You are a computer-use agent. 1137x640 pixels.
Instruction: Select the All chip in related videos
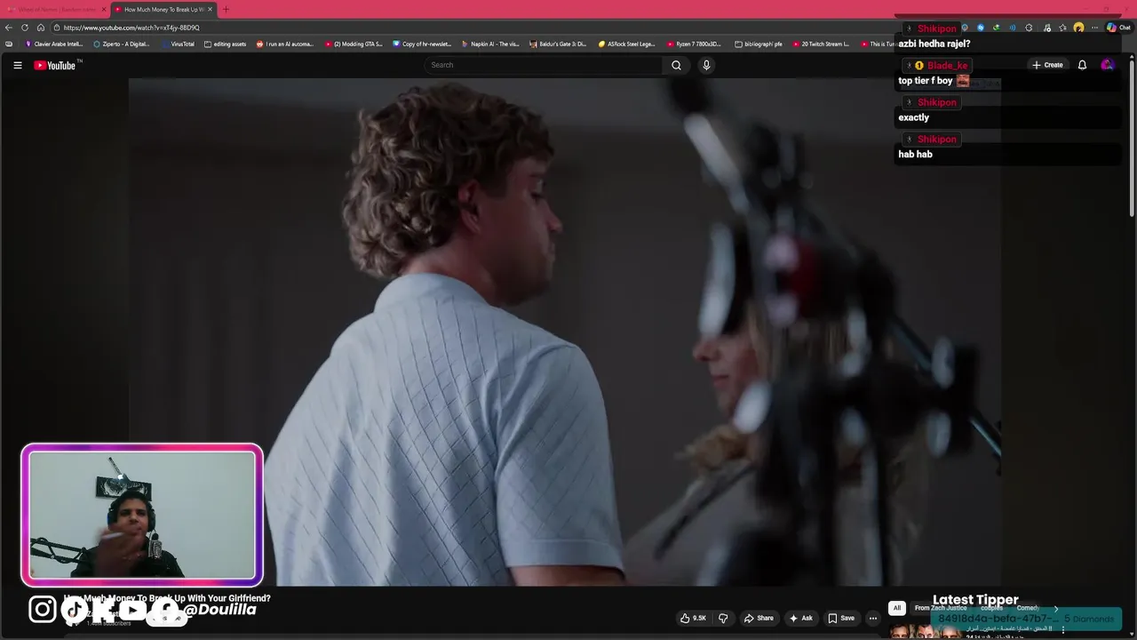897,608
